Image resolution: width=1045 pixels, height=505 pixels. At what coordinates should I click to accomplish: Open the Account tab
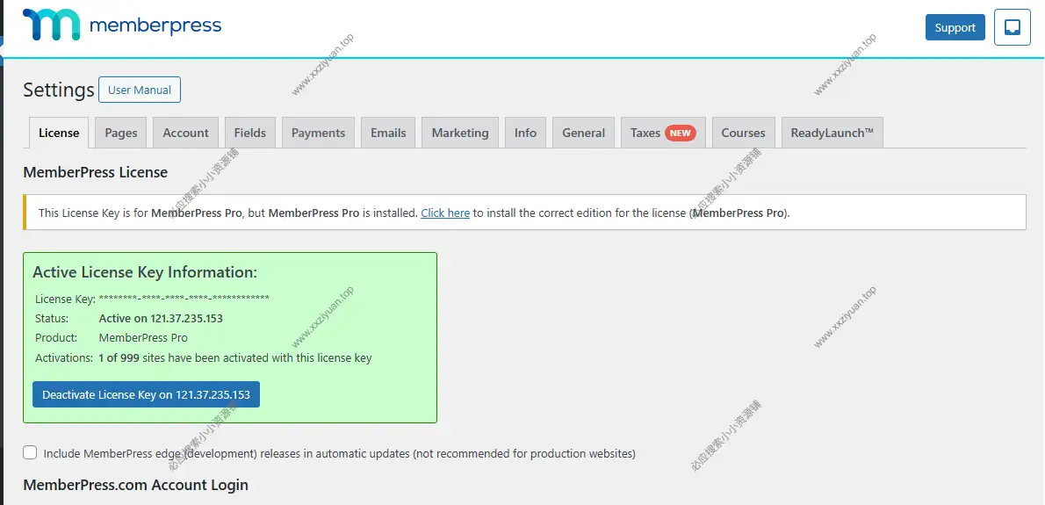coord(186,133)
